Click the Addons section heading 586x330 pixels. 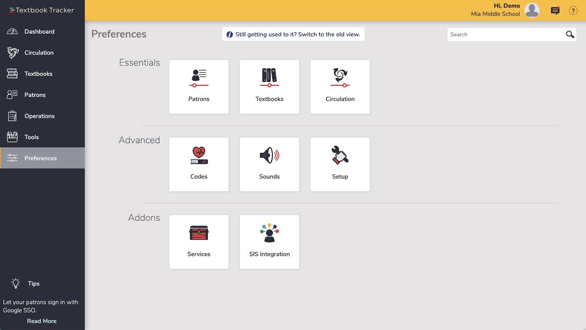[x=144, y=218]
